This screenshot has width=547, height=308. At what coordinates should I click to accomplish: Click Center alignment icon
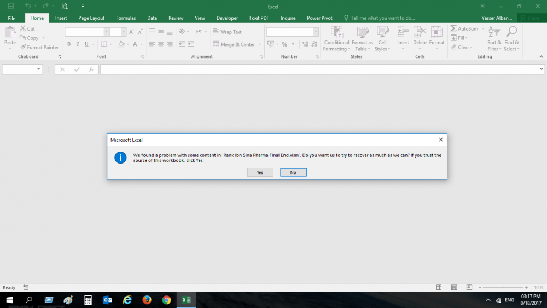161,44
